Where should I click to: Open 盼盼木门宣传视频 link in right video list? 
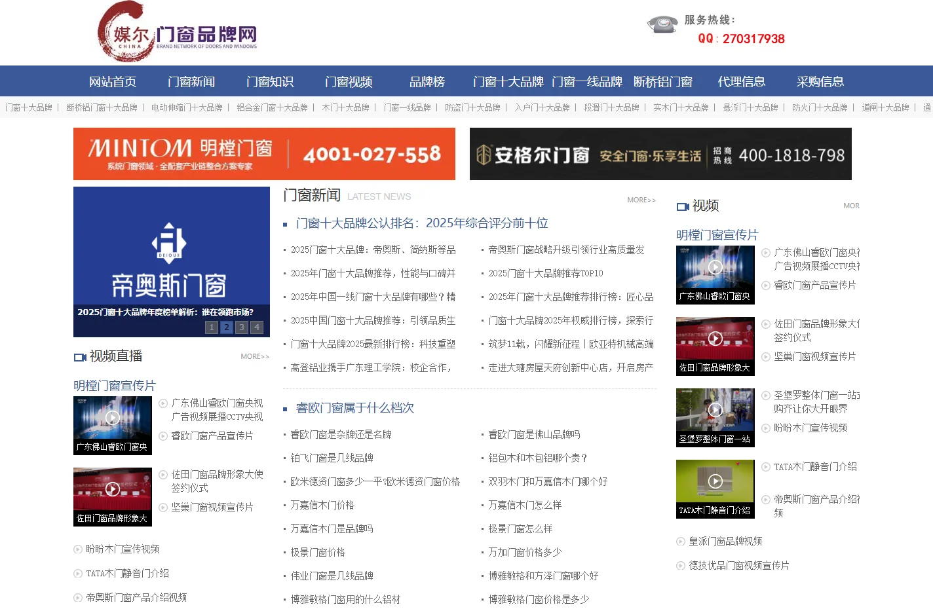point(810,428)
